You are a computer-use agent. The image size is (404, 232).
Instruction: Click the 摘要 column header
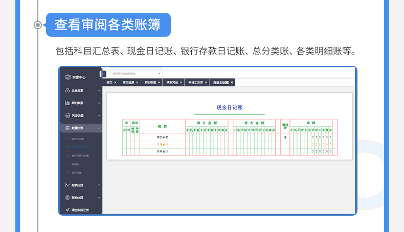[x=162, y=126]
